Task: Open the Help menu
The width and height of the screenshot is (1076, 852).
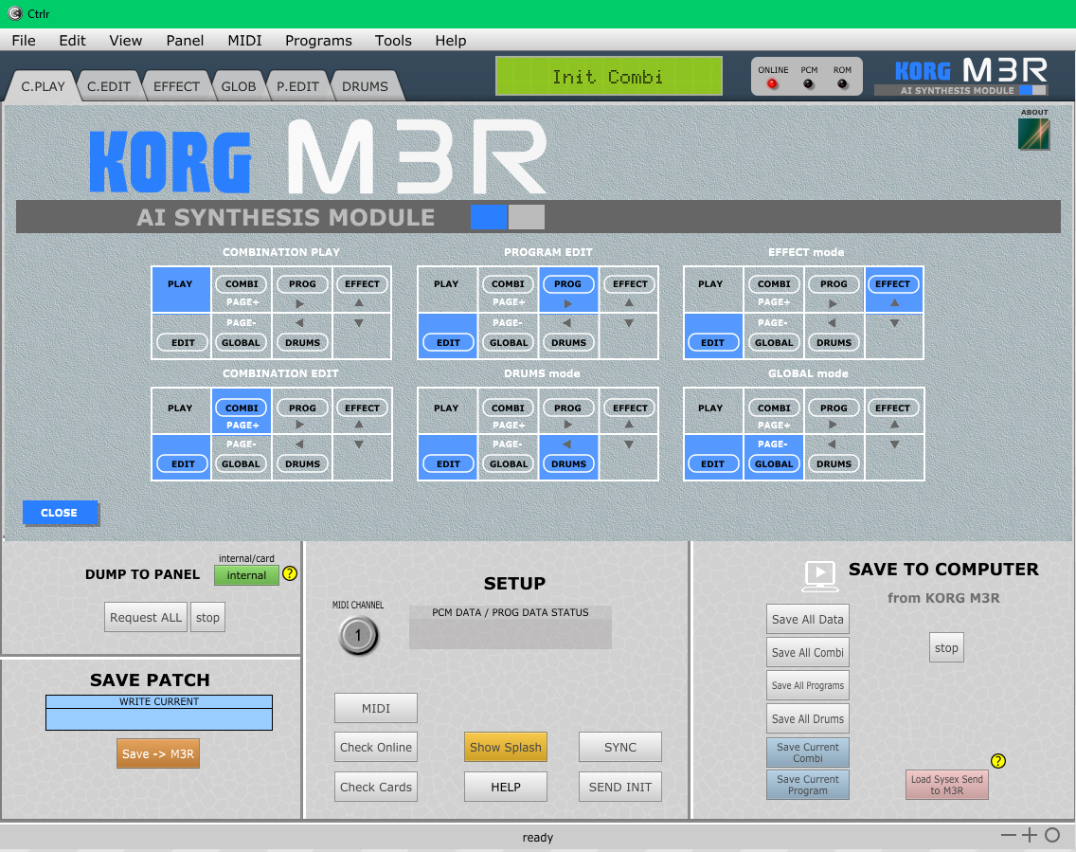Action: click(450, 41)
